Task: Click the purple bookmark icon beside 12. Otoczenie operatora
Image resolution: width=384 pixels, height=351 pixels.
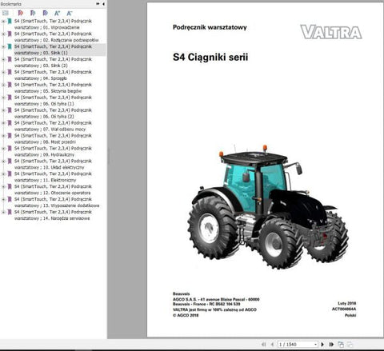Action: (x=10, y=186)
